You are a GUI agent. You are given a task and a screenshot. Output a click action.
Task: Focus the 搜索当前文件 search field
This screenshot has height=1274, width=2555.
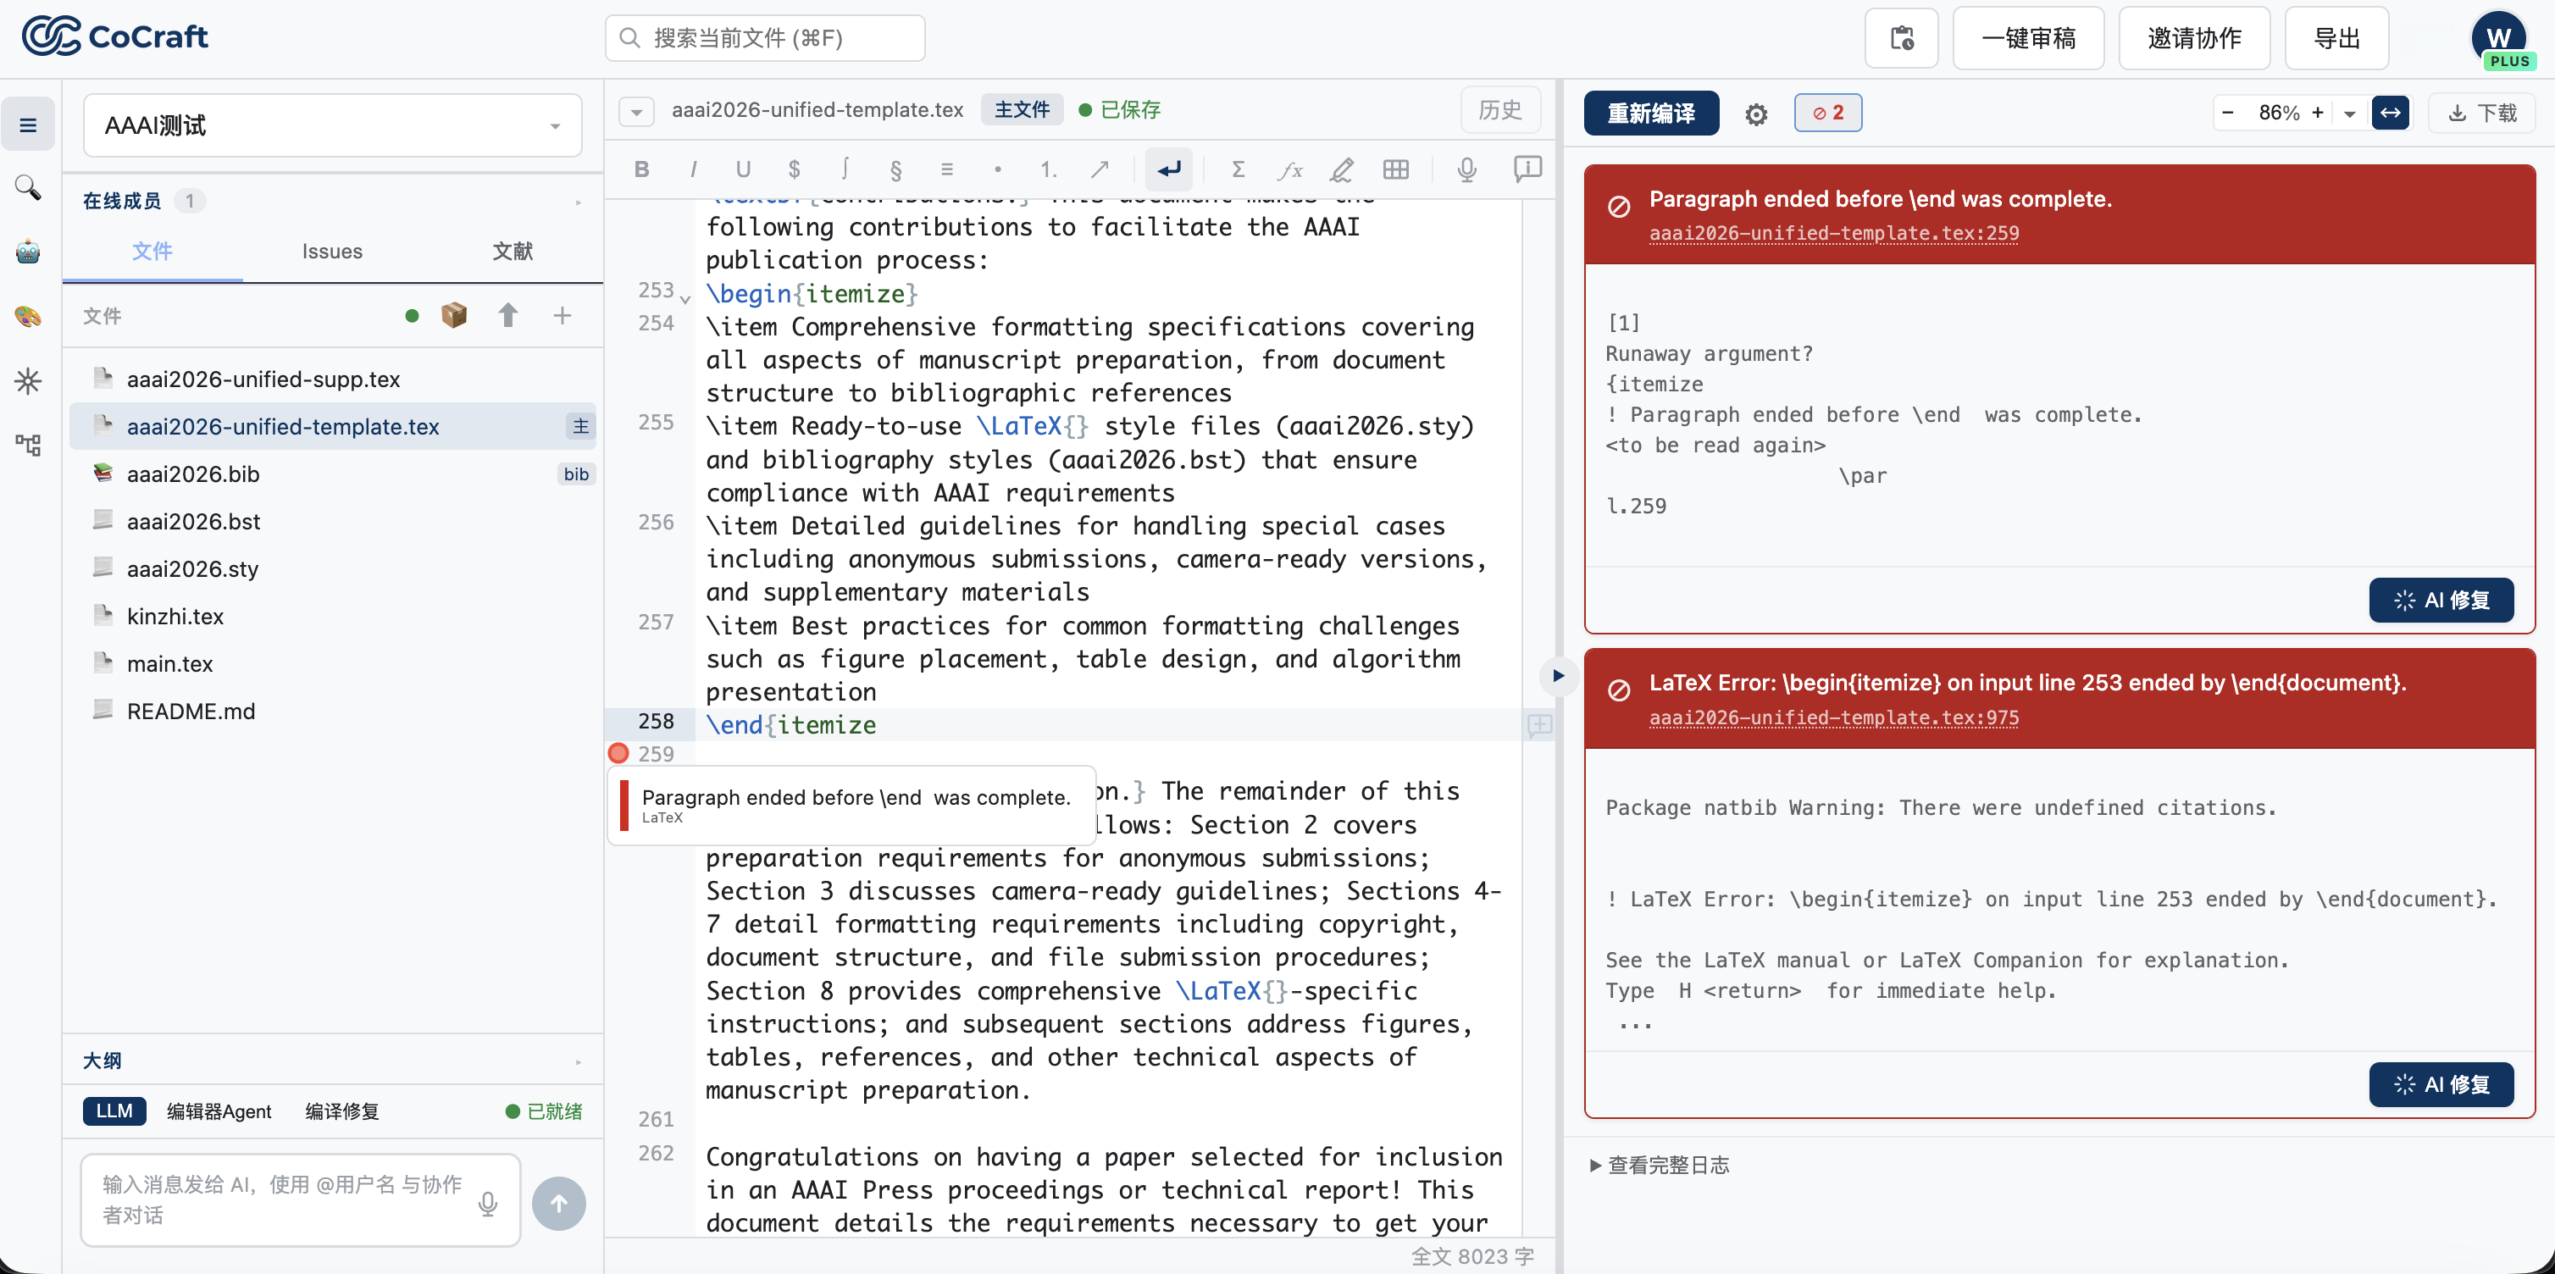tap(765, 37)
